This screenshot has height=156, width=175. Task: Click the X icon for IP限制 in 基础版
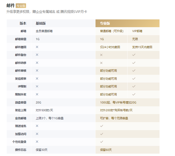[x=37, y=86]
